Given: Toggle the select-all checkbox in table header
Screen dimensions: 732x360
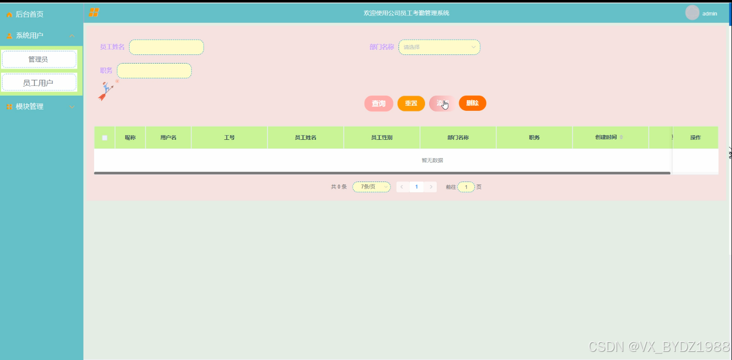Looking at the screenshot, I should (x=105, y=138).
